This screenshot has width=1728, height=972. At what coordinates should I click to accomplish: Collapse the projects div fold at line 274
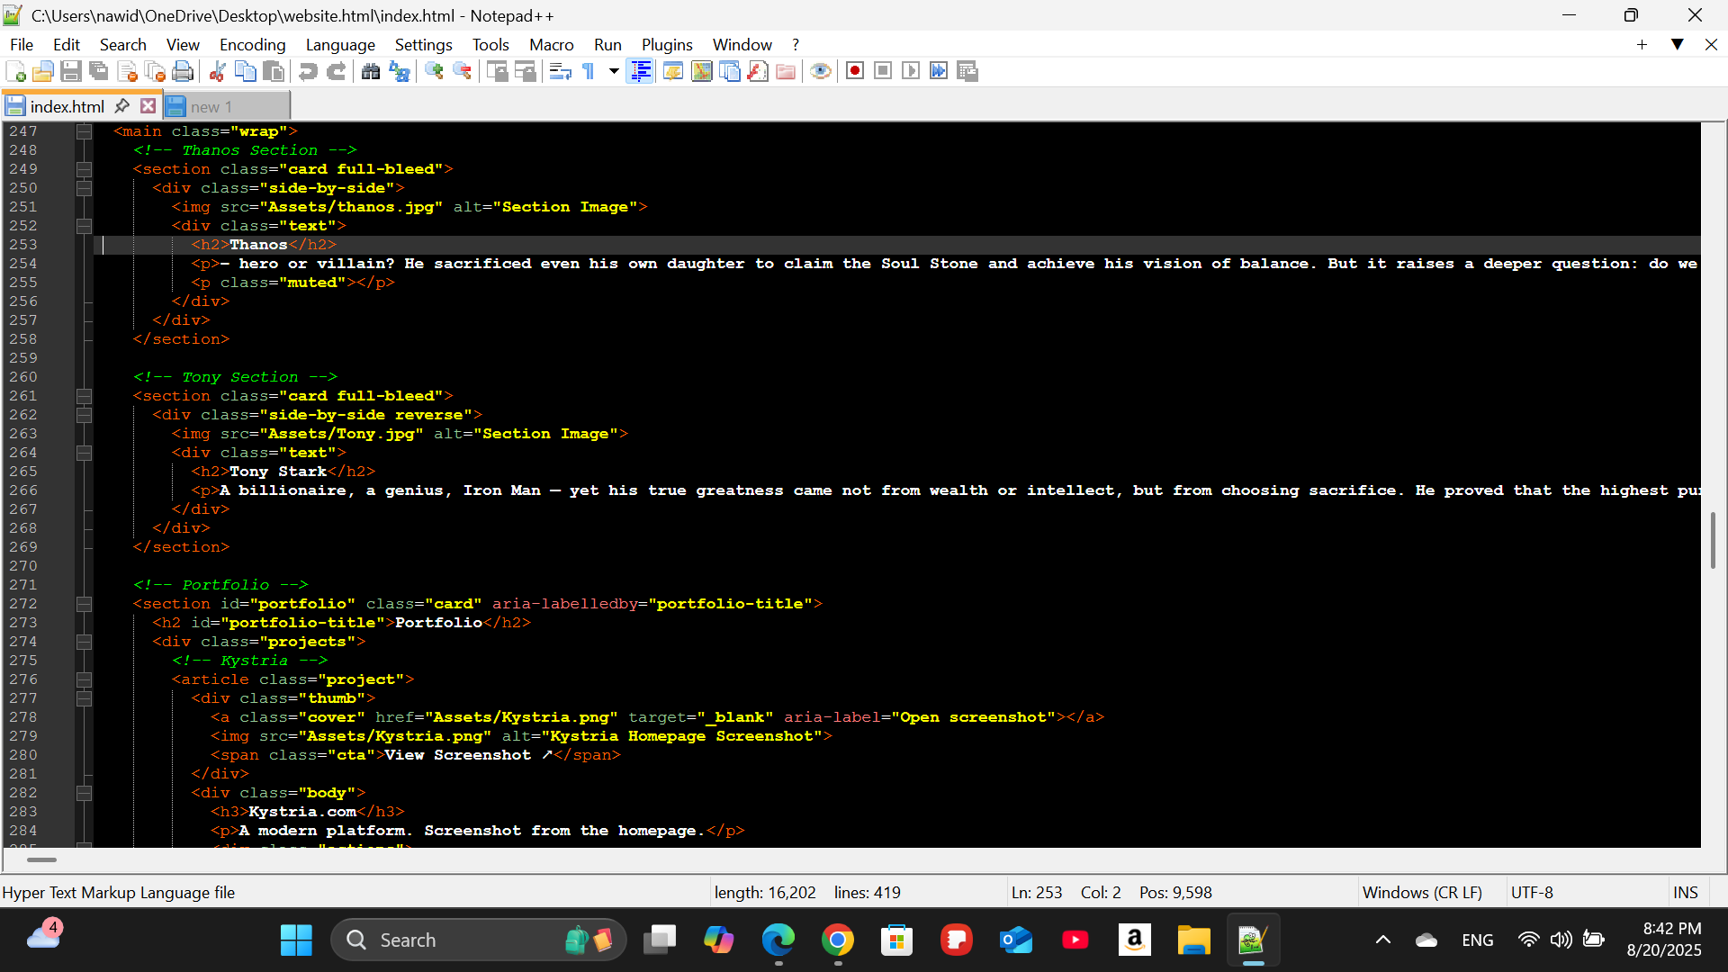[x=84, y=642]
